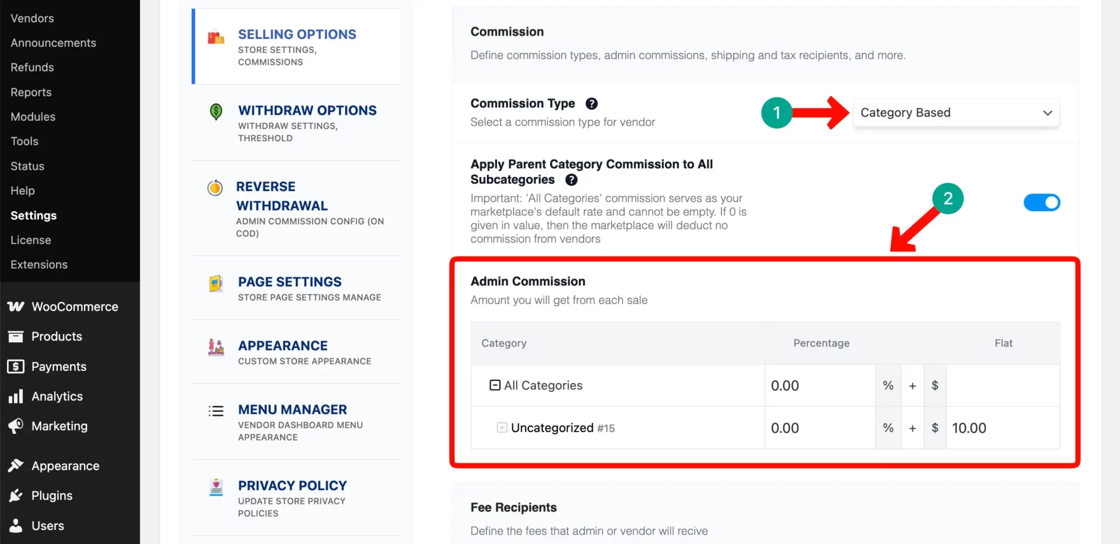Open Extensions submenu item
Image resolution: width=1120 pixels, height=544 pixels.
pyautogui.click(x=39, y=265)
